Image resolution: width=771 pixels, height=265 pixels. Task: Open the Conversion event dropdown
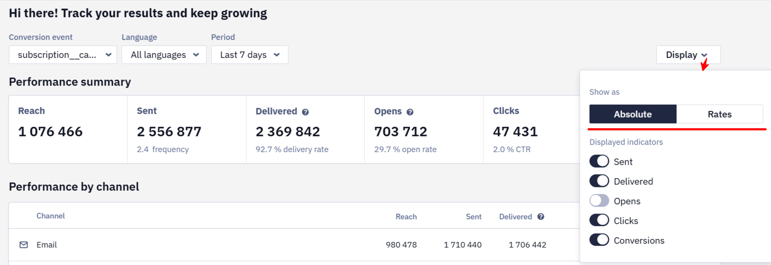pyautogui.click(x=63, y=55)
